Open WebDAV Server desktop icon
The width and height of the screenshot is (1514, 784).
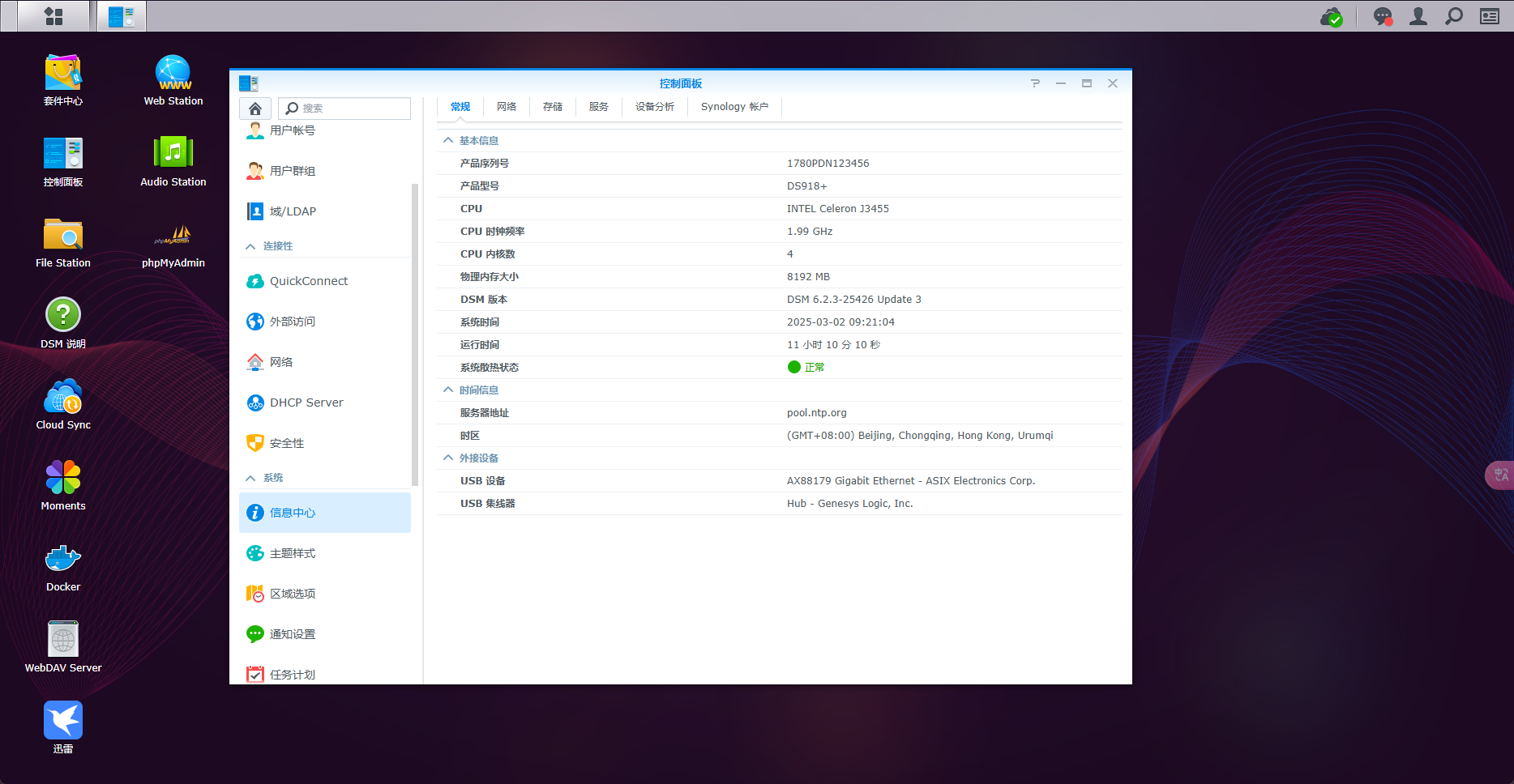[63, 647]
